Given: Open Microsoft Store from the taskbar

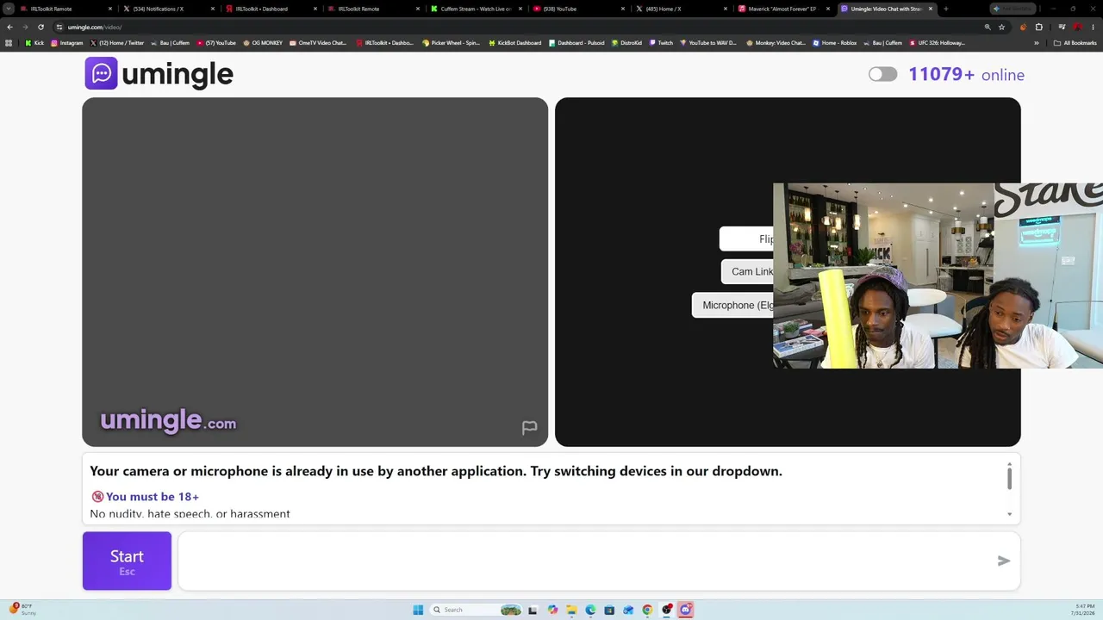Looking at the screenshot, I should 609,610.
